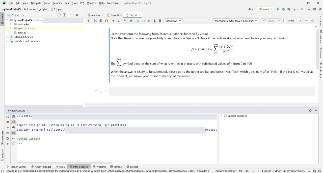The image size is (323, 173).
Task: Open Search Everywhere magnifier icon
Action: click(309, 9)
